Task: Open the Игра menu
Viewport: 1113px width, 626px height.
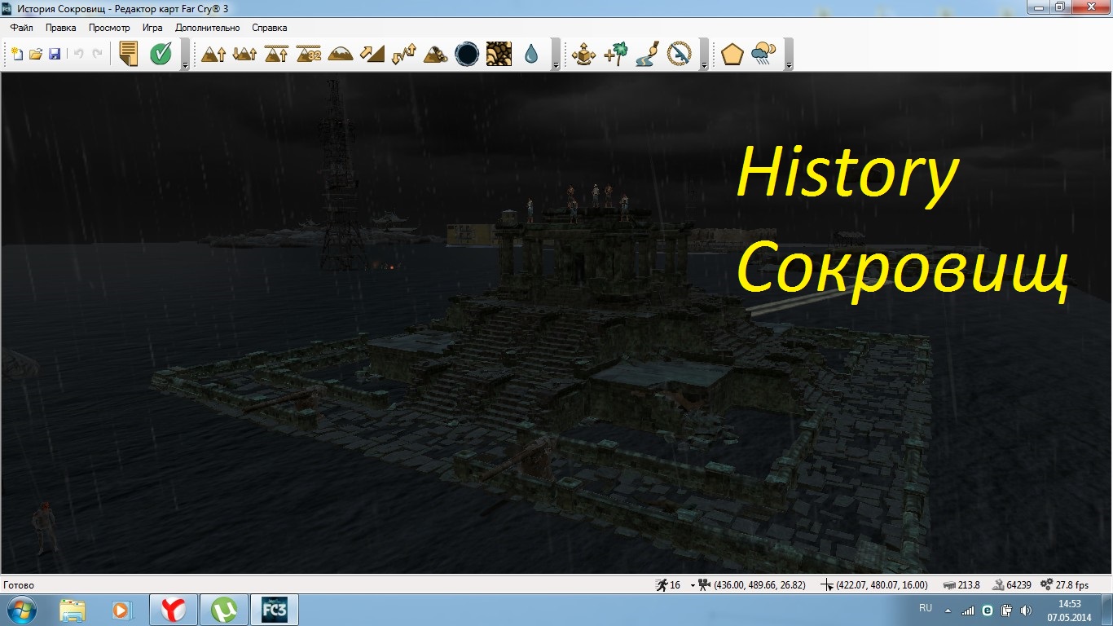Action: coord(152,28)
